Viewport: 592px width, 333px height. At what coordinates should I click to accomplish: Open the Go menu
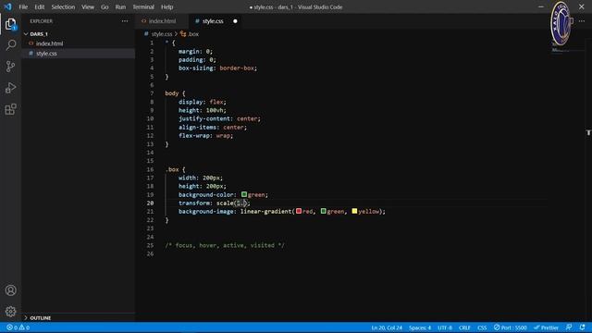click(105, 6)
